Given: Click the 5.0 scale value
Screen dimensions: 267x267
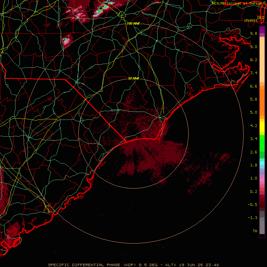Looking at the screenshot, I should pos(254,112).
